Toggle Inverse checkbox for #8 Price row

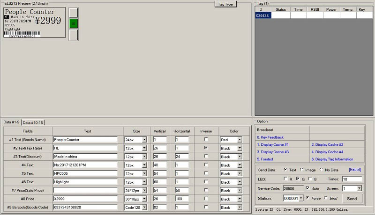click(206, 199)
